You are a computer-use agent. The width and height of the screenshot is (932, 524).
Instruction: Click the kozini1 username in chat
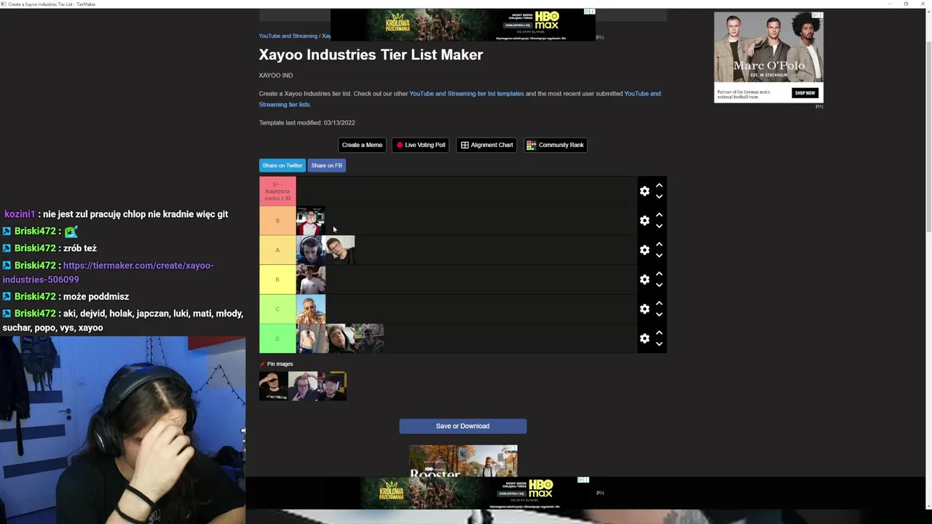tap(20, 214)
